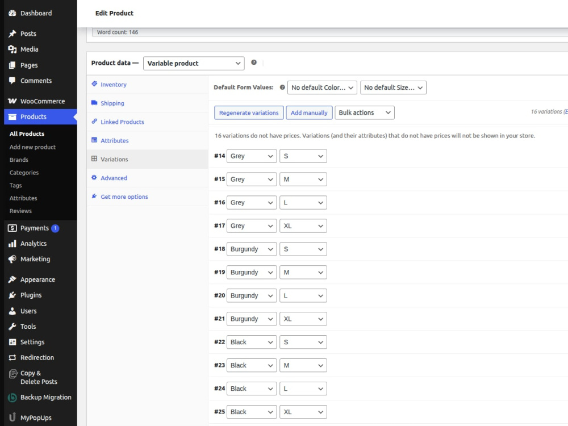Click the Word count: 146 text

(x=118, y=32)
